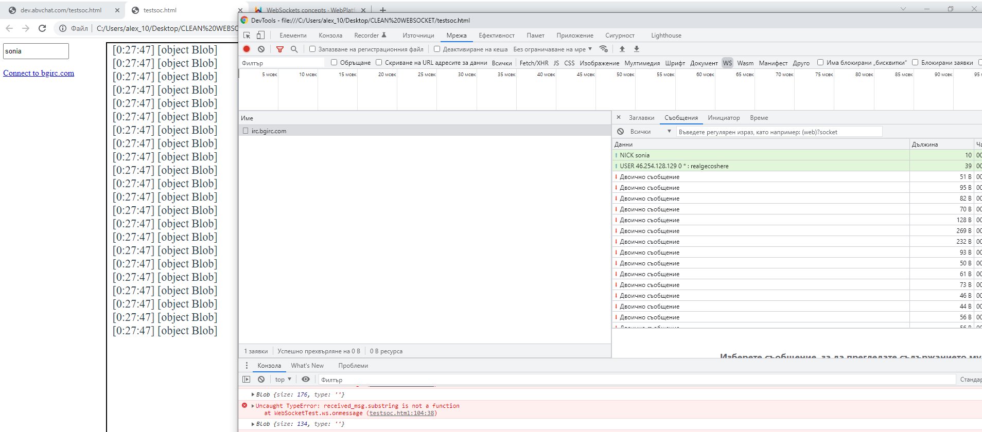Open a new browser tab
Image resolution: width=982 pixels, height=432 pixels.
click(x=382, y=10)
